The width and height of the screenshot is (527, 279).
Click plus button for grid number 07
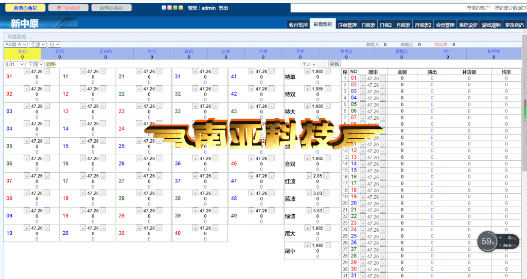(x=27, y=176)
